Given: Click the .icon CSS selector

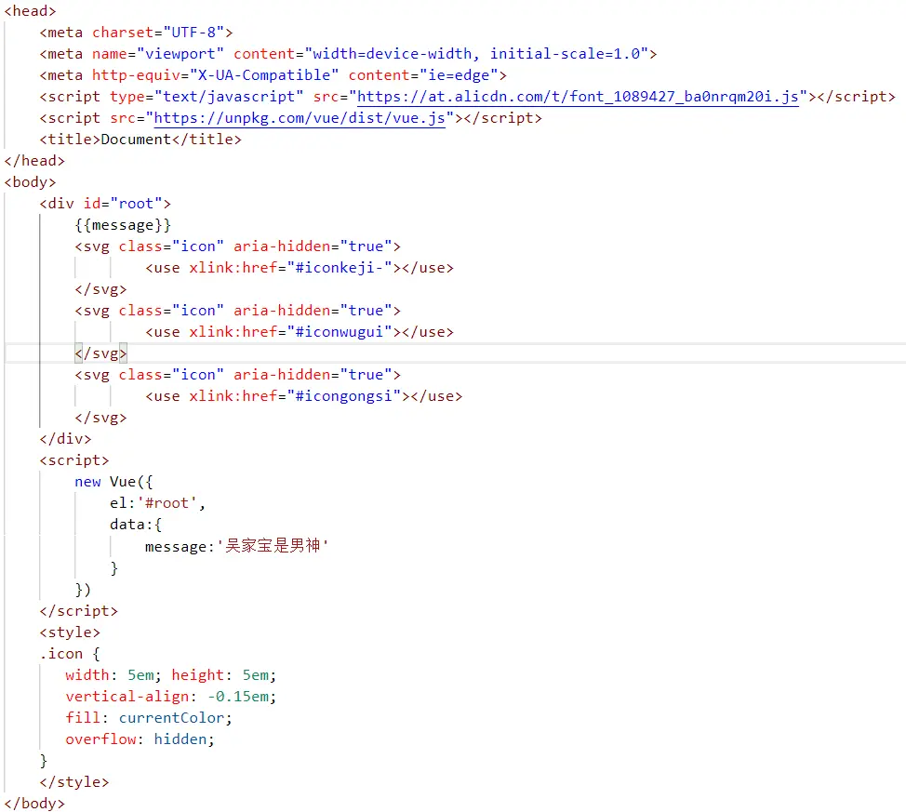Looking at the screenshot, I should (61, 654).
